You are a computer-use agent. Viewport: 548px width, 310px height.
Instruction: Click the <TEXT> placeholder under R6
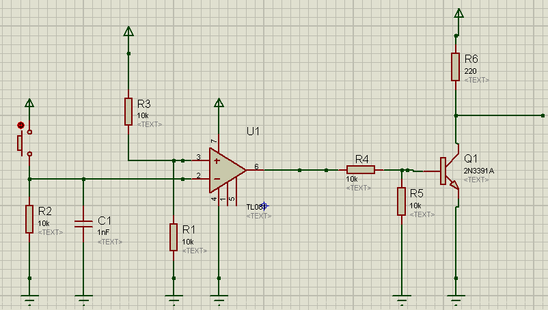(x=477, y=80)
